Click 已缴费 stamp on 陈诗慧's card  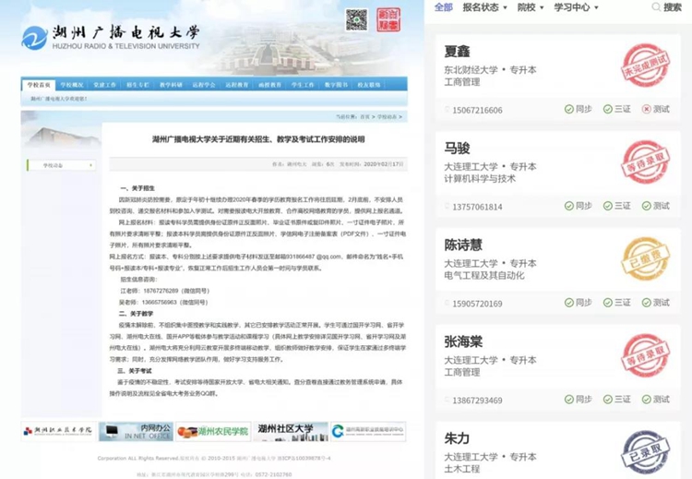click(x=644, y=258)
